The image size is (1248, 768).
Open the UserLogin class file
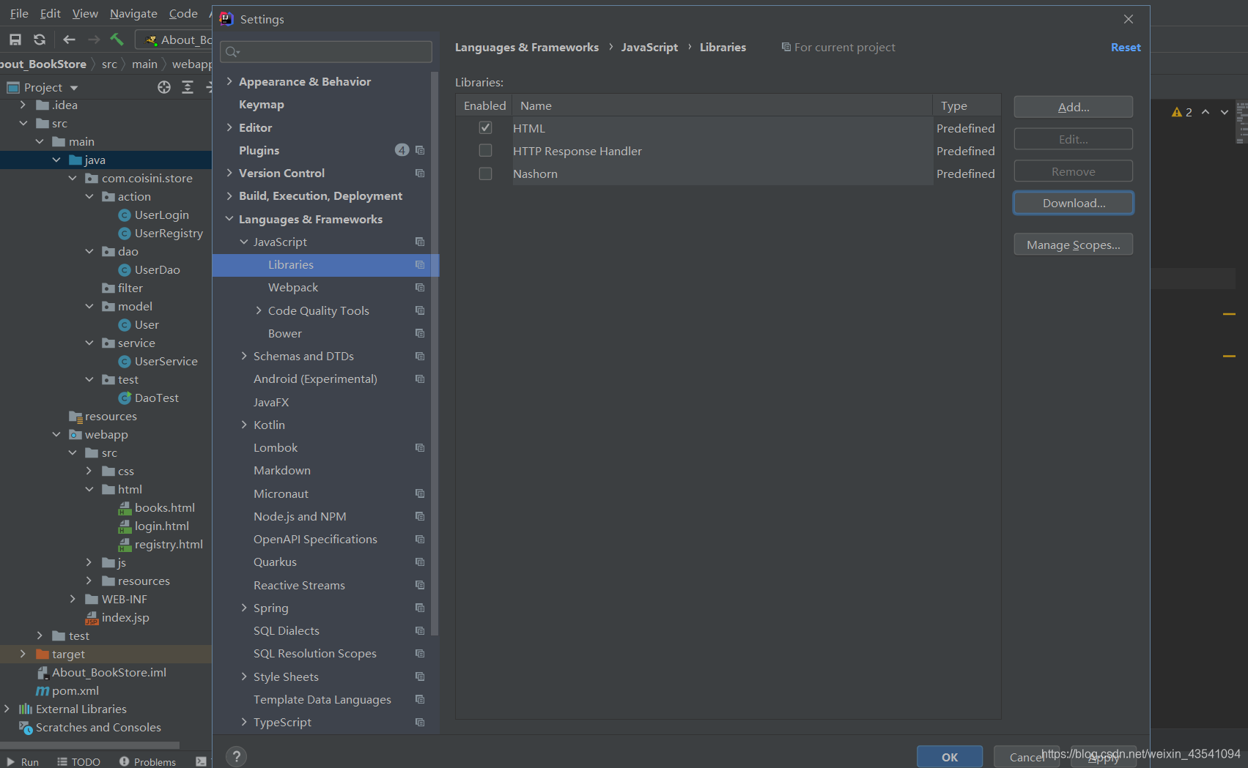click(x=162, y=215)
